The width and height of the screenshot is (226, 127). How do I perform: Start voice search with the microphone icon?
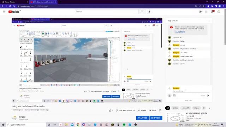[149, 12]
